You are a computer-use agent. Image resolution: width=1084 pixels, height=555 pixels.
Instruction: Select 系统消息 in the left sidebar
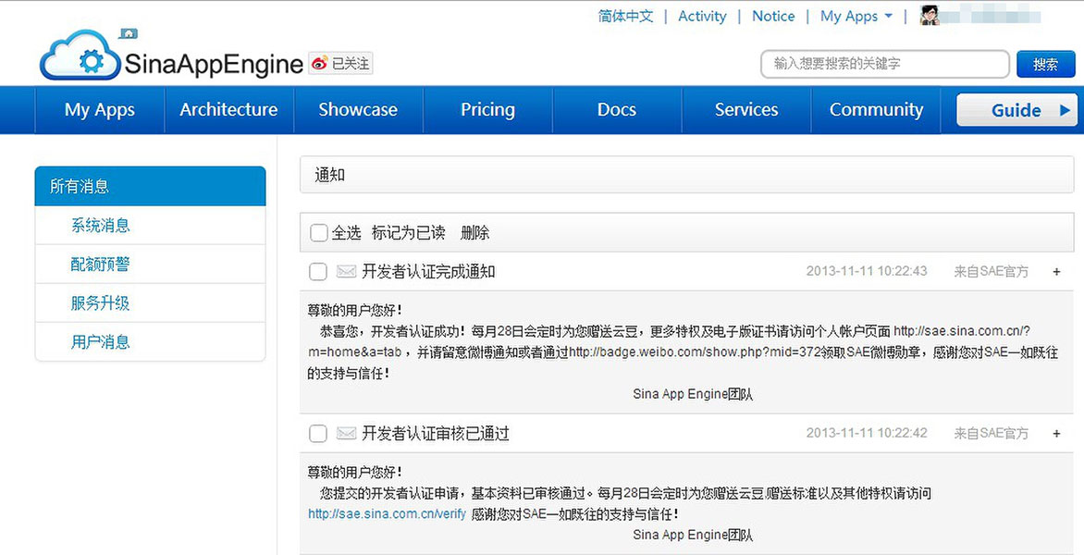click(x=100, y=226)
